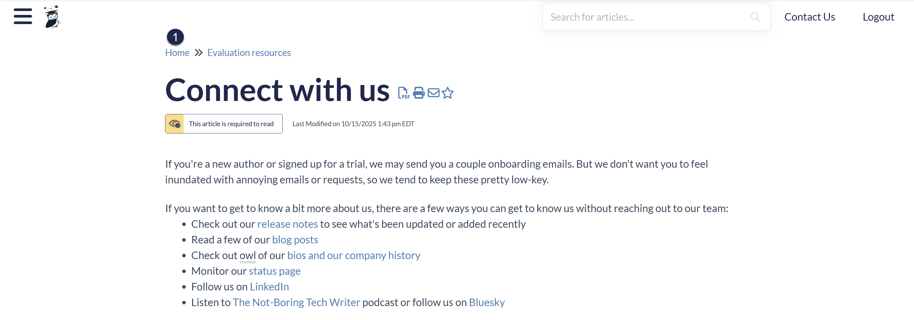This screenshot has height=320, width=914.
Task: Follow the LinkedIn link
Action: click(x=269, y=287)
